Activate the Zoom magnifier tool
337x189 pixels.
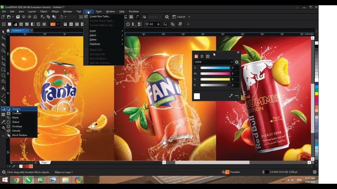pyautogui.click(x=3, y=51)
